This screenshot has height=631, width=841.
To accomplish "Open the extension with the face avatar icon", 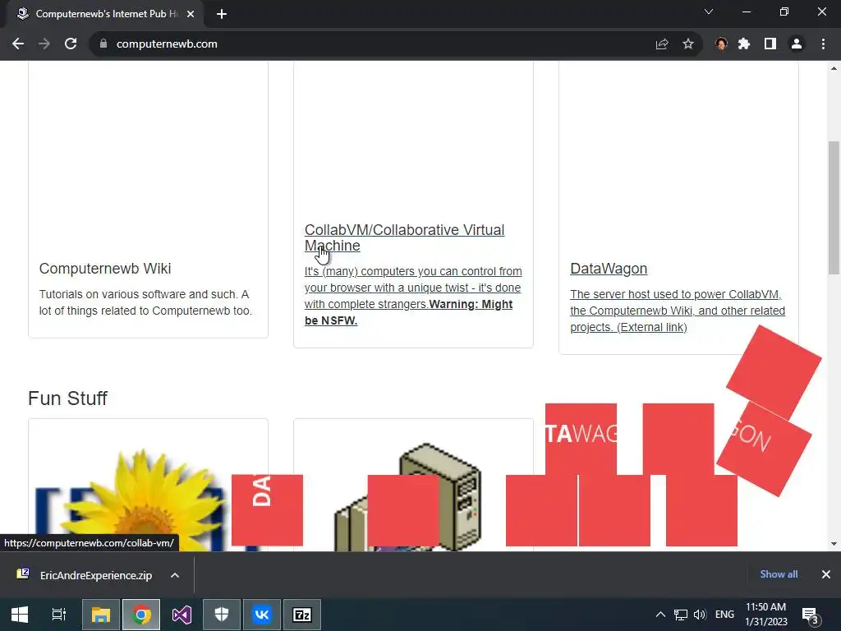I will 721,44.
